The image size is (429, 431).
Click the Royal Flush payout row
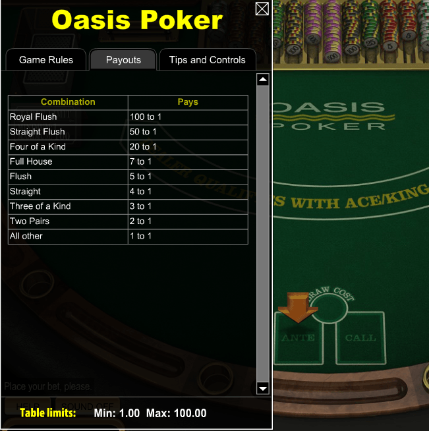tap(128, 117)
